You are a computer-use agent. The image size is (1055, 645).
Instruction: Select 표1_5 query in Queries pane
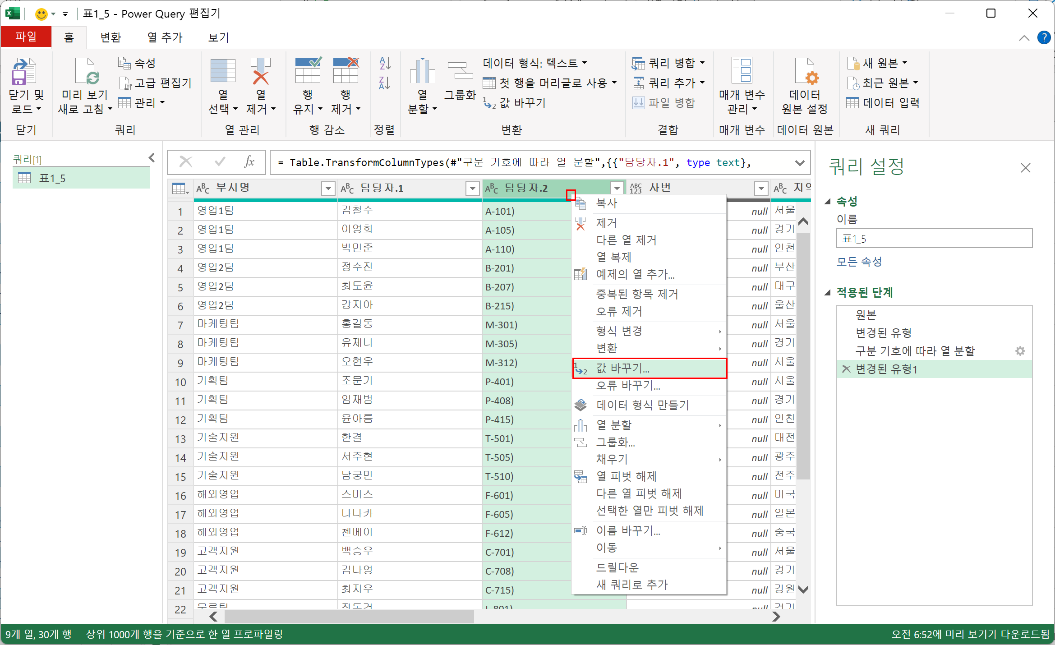[x=81, y=178]
